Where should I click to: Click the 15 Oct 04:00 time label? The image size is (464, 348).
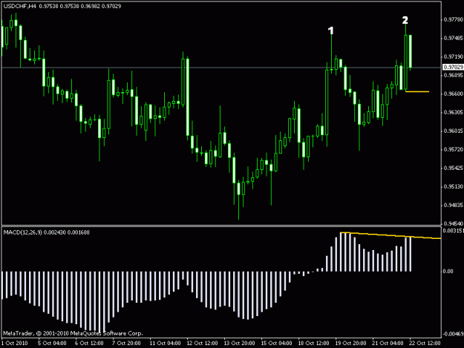276,343
